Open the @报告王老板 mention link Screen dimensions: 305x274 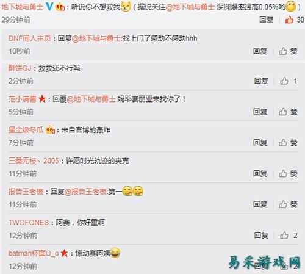click(x=86, y=192)
